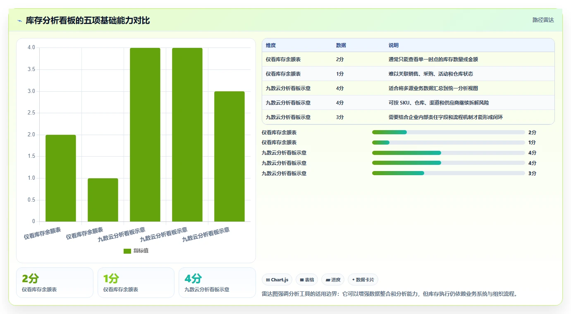Click the 4.0 y-axis label
571x314 pixels.
coord(31,48)
